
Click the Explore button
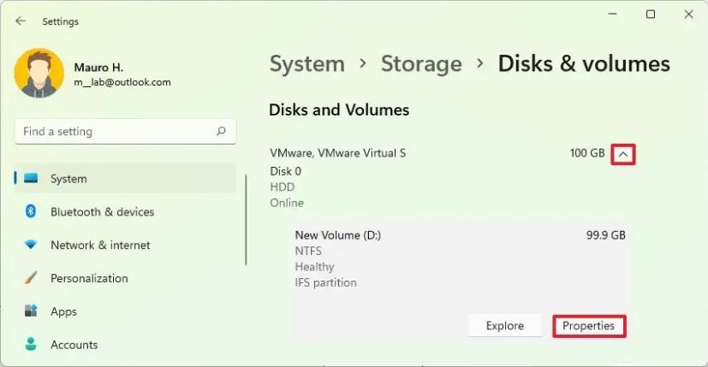505,326
